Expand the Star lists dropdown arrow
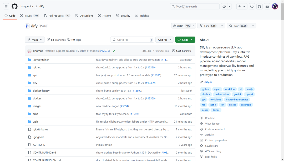 [253, 26]
